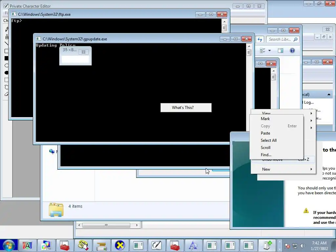Click left arrow of bottom horizontal scrollbar
Image resolution: width=336 pixels, height=252 pixels.
79,225
